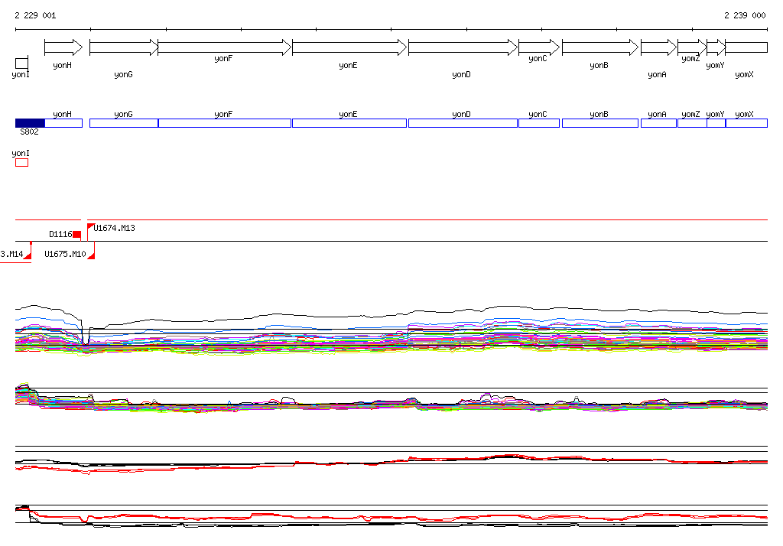This screenshot has width=783, height=546.
Task: Click the red D1116 marker square
Action: point(77,235)
